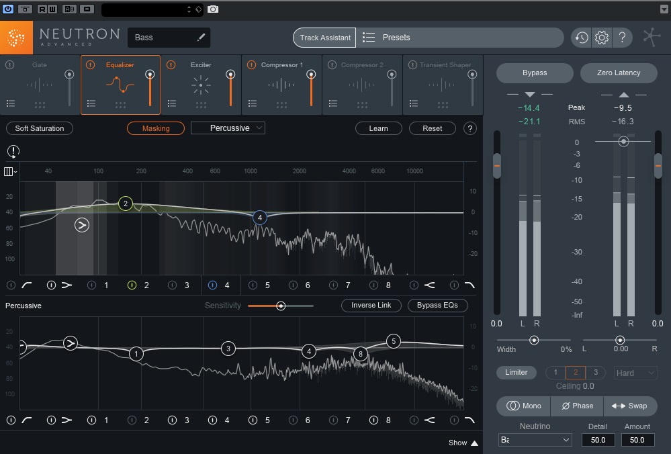Click the output meter up triangle
This screenshot has height=454, width=671.
(x=624, y=94)
